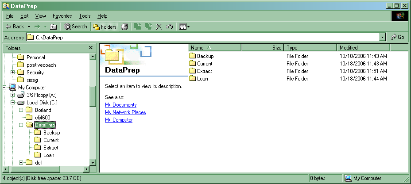Click the Forward green arrow button
This screenshot has width=411, height=184.
38,27
